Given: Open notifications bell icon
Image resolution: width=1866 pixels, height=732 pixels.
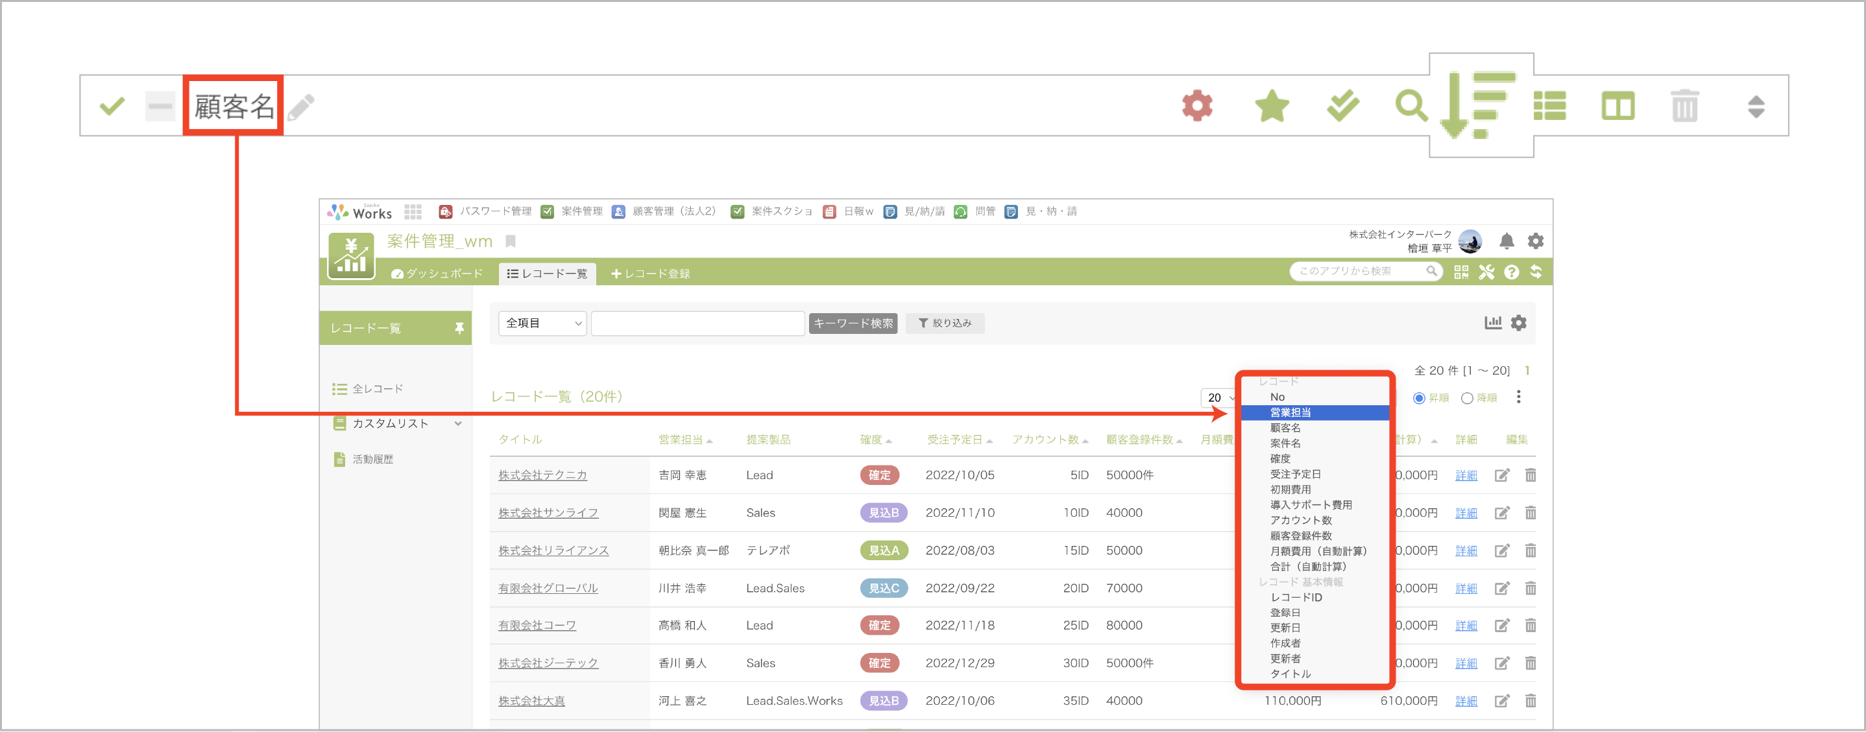Looking at the screenshot, I should (x=1506, y=241).
